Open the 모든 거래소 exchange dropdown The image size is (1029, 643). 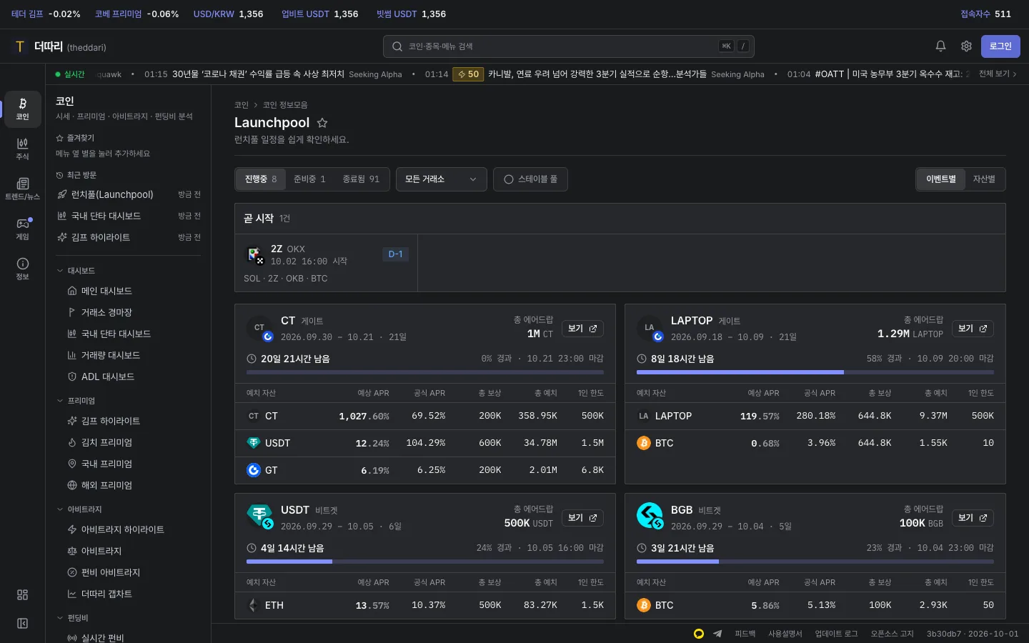(x=441, y=179)
